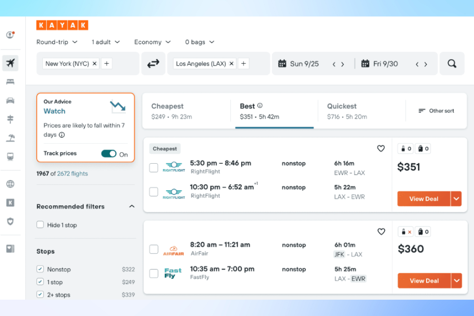Click View Deal for the $360 flight
The image size is (474, 316).
(x=424, y=281)
